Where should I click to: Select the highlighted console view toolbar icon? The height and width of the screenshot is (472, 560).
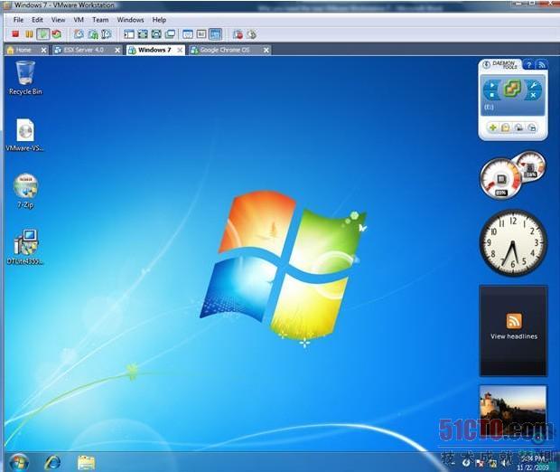pyautogui.click(x=215, y=34)
